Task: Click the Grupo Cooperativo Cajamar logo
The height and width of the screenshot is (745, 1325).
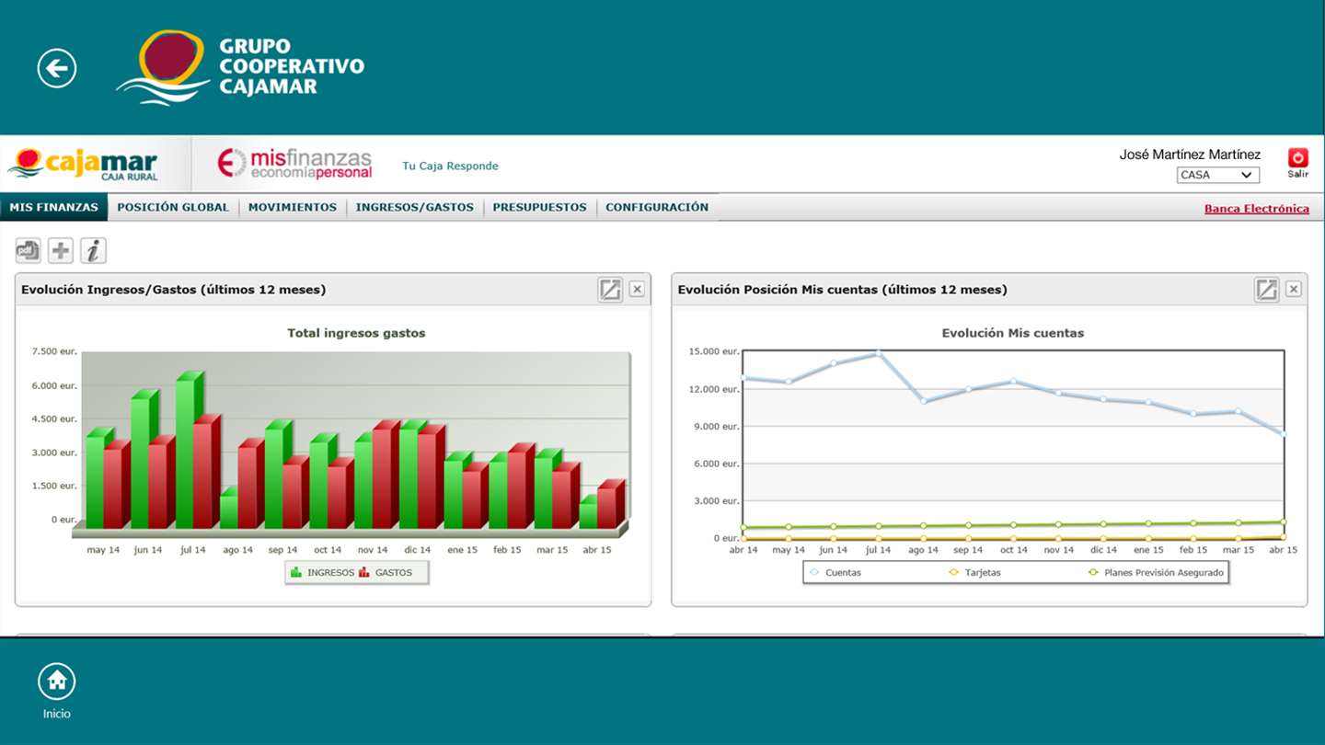Action: [240, 67]
